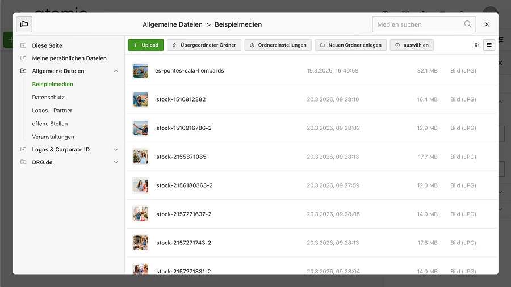Click the Upload button
The image size is (511, 287).
(x=146, y=45)
